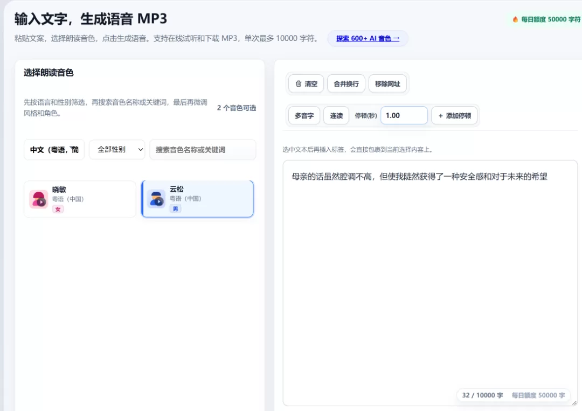Click the 移除网址 button
Screen dimensions: 582x411
click(387, 84)
